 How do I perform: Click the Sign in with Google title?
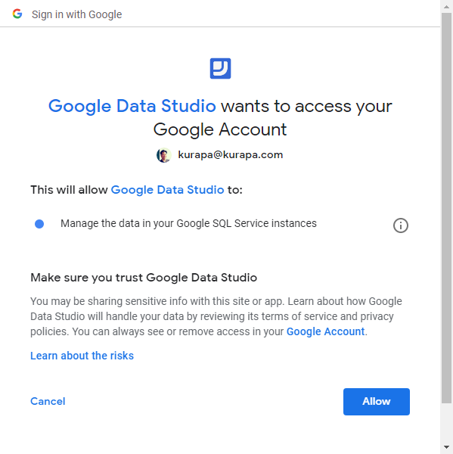point(76,14)
